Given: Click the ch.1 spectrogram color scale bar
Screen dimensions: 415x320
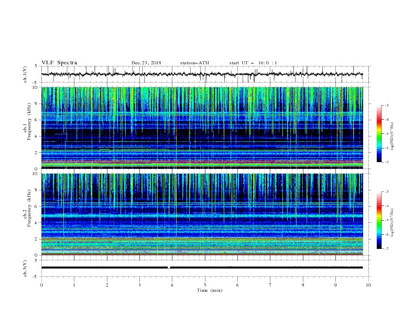Looking at the screenshot, I should click(x=379, y=134).
